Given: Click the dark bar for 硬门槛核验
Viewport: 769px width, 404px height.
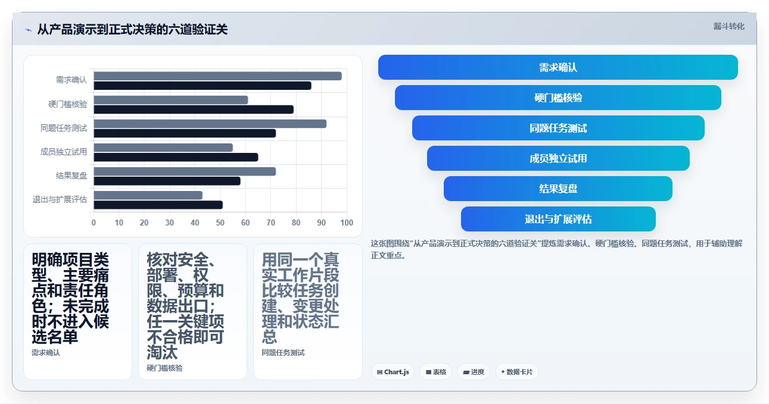Looking at the screenshot, I should point(194,109).
